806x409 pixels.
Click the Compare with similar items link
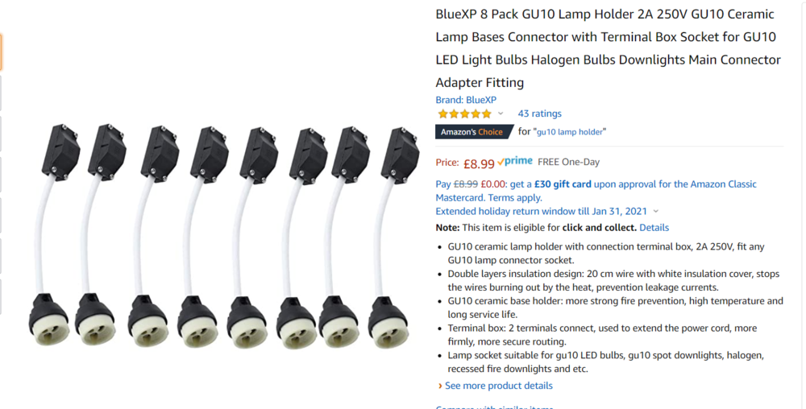(x=495, y=407)
